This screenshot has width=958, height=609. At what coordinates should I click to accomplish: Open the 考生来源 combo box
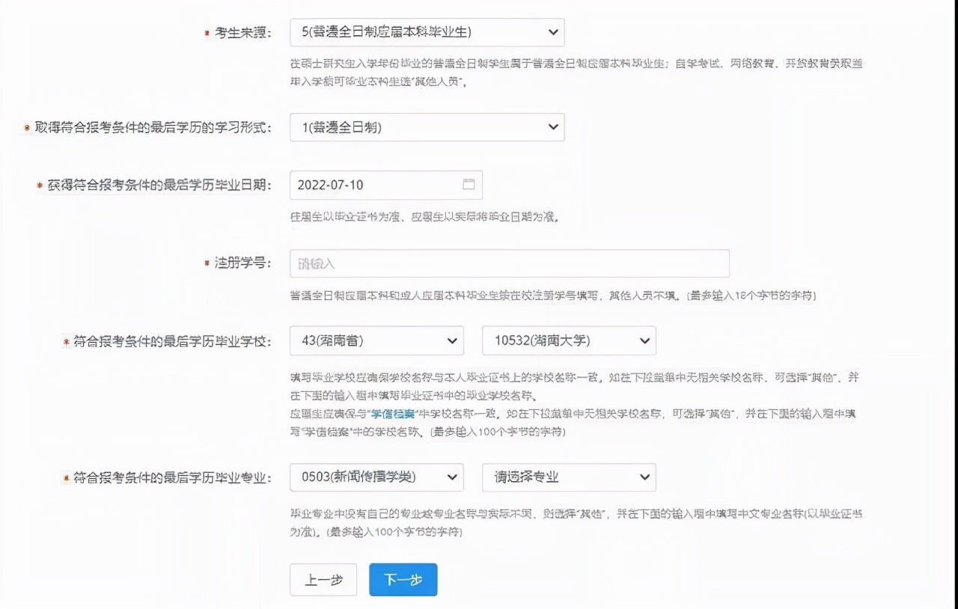point(427,32)
